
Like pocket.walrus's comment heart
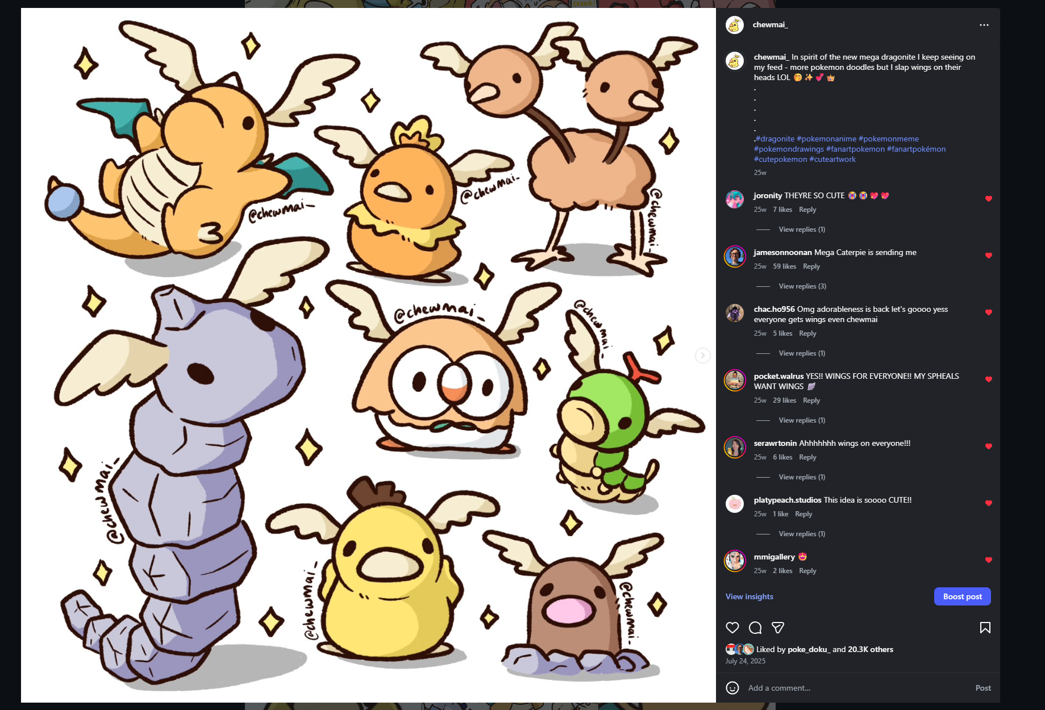point(988,379)
